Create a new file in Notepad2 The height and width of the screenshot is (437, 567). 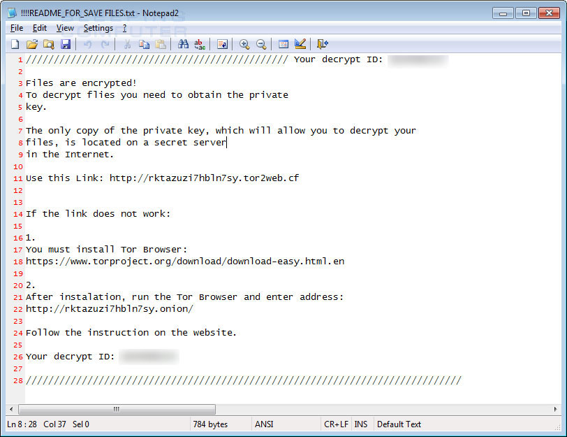pos(15,44)
